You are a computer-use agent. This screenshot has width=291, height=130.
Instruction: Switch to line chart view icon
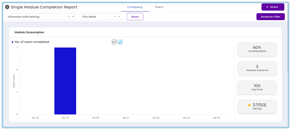114,42
